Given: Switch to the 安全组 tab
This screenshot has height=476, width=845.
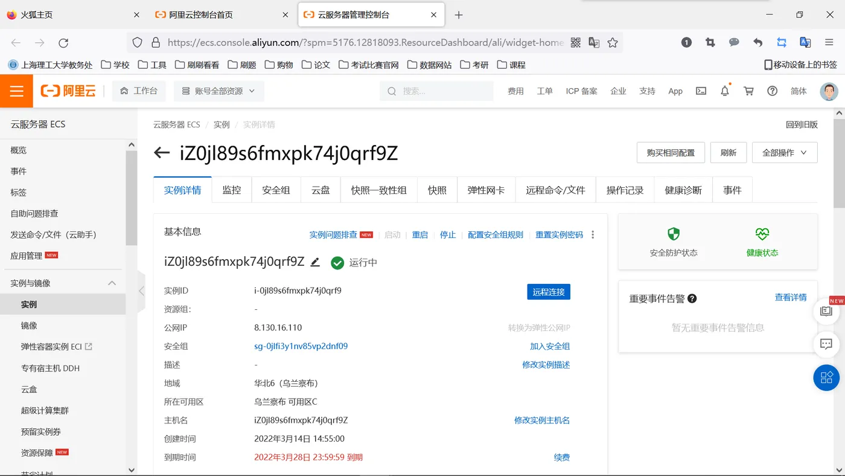Looking at the screenshot, I should (276, 190).
